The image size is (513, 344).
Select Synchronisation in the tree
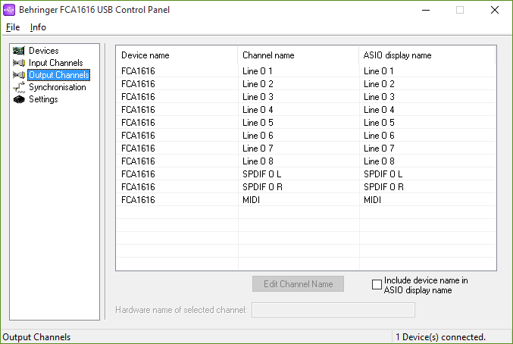point(58,87)
